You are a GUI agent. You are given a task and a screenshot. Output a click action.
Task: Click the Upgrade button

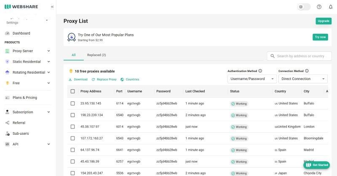click(x=324, y=21)
